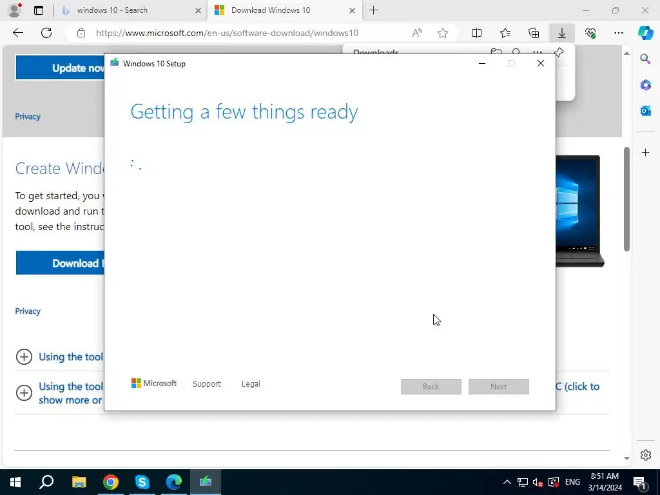660x495 pixels.
Task: Click the scroll up arrow of page
Action: [x=626, y=53]
